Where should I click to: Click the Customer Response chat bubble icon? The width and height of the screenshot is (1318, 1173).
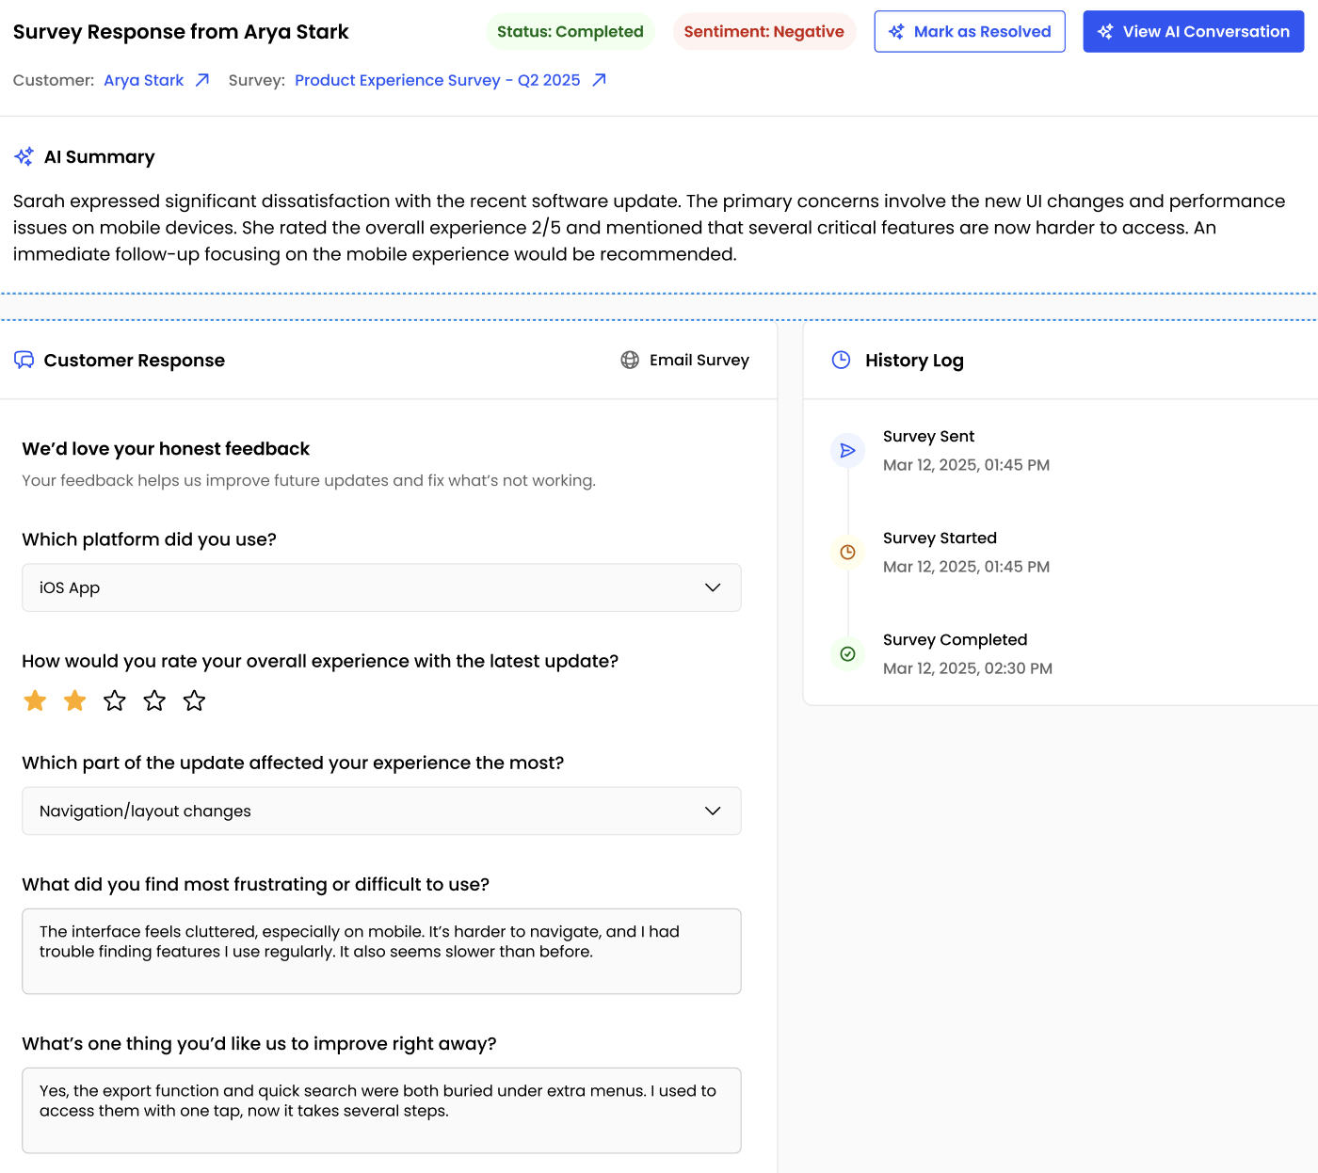click(24, 360)
